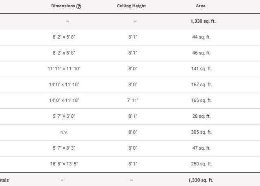Select the 7' 11" ceiling height cell
Viewport: 260px width, 186px height.
133,100
